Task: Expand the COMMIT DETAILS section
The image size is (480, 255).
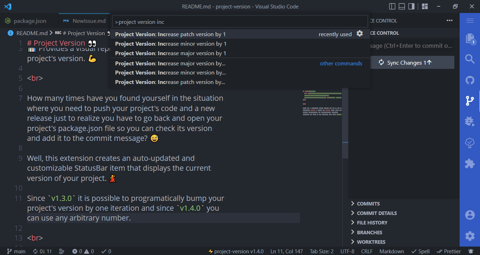Action: click(404, 213)
